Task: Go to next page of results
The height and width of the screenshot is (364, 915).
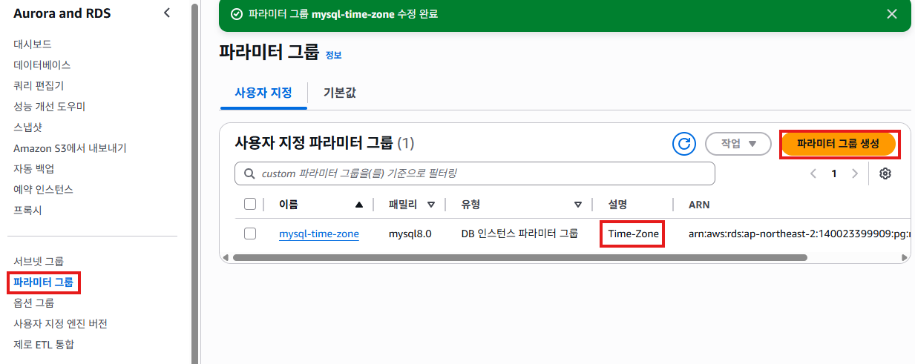Action: (x=855, y=173)
